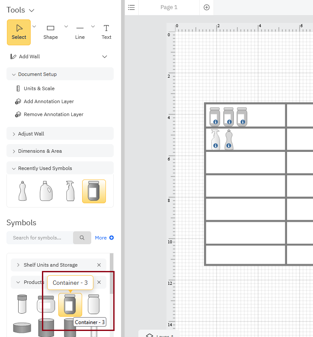Pick the detergent jug in recent symbols

[46, 191]
